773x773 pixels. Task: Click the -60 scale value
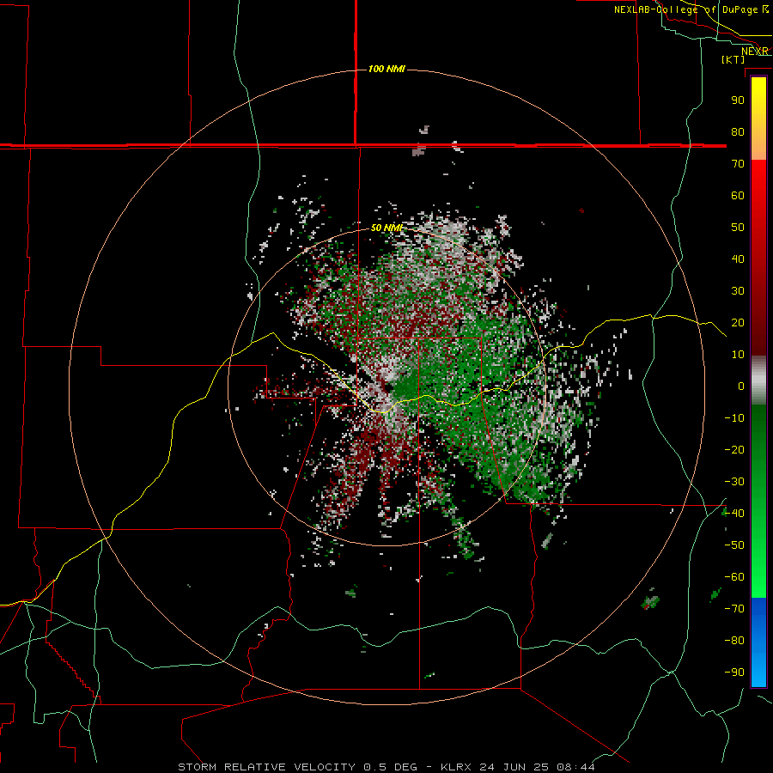tap(734, 577)
